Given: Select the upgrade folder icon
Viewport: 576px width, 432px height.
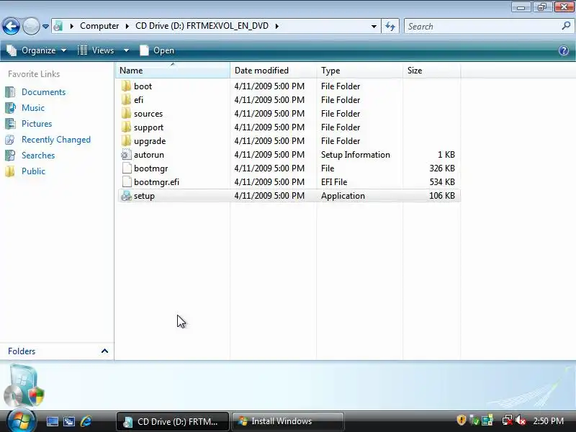Looking at the screenshot, I should point(126,140).
